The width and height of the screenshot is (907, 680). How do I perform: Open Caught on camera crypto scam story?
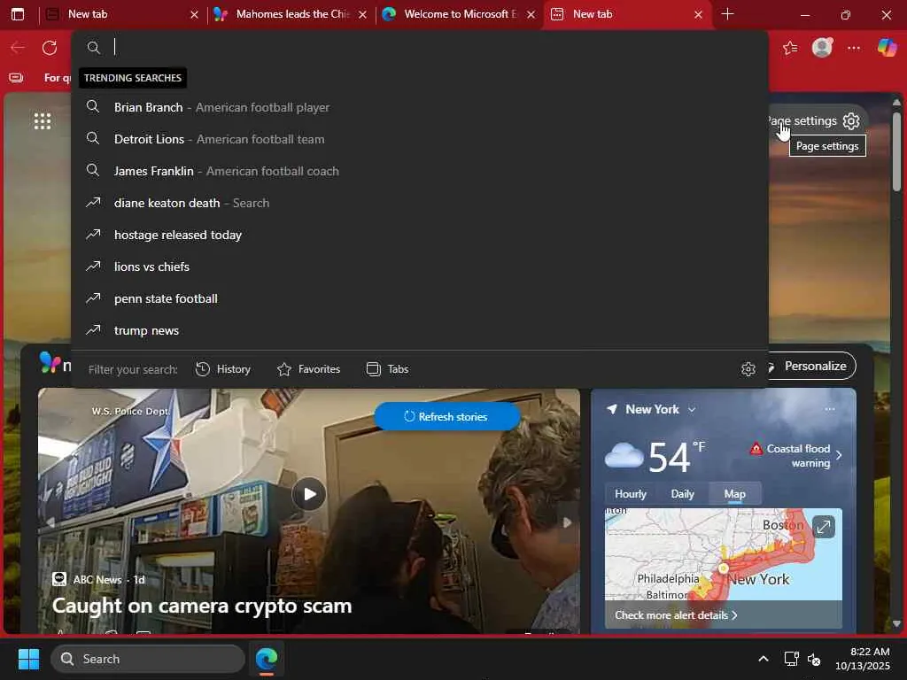(202, 606)
